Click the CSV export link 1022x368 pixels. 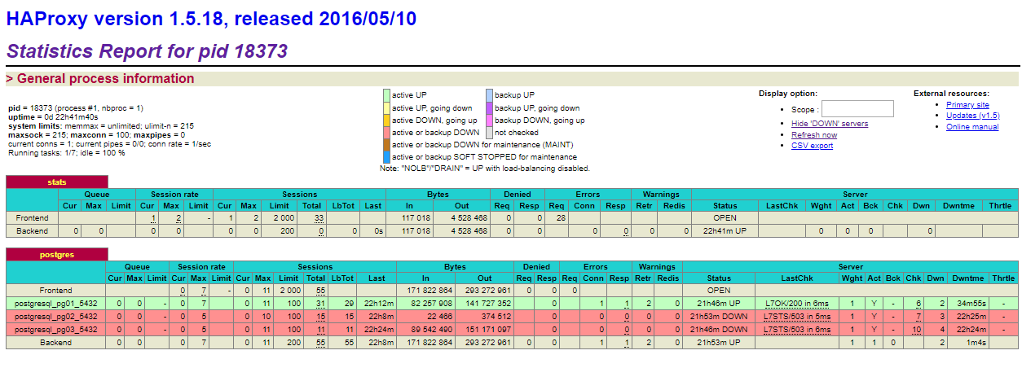pos(812,146)
